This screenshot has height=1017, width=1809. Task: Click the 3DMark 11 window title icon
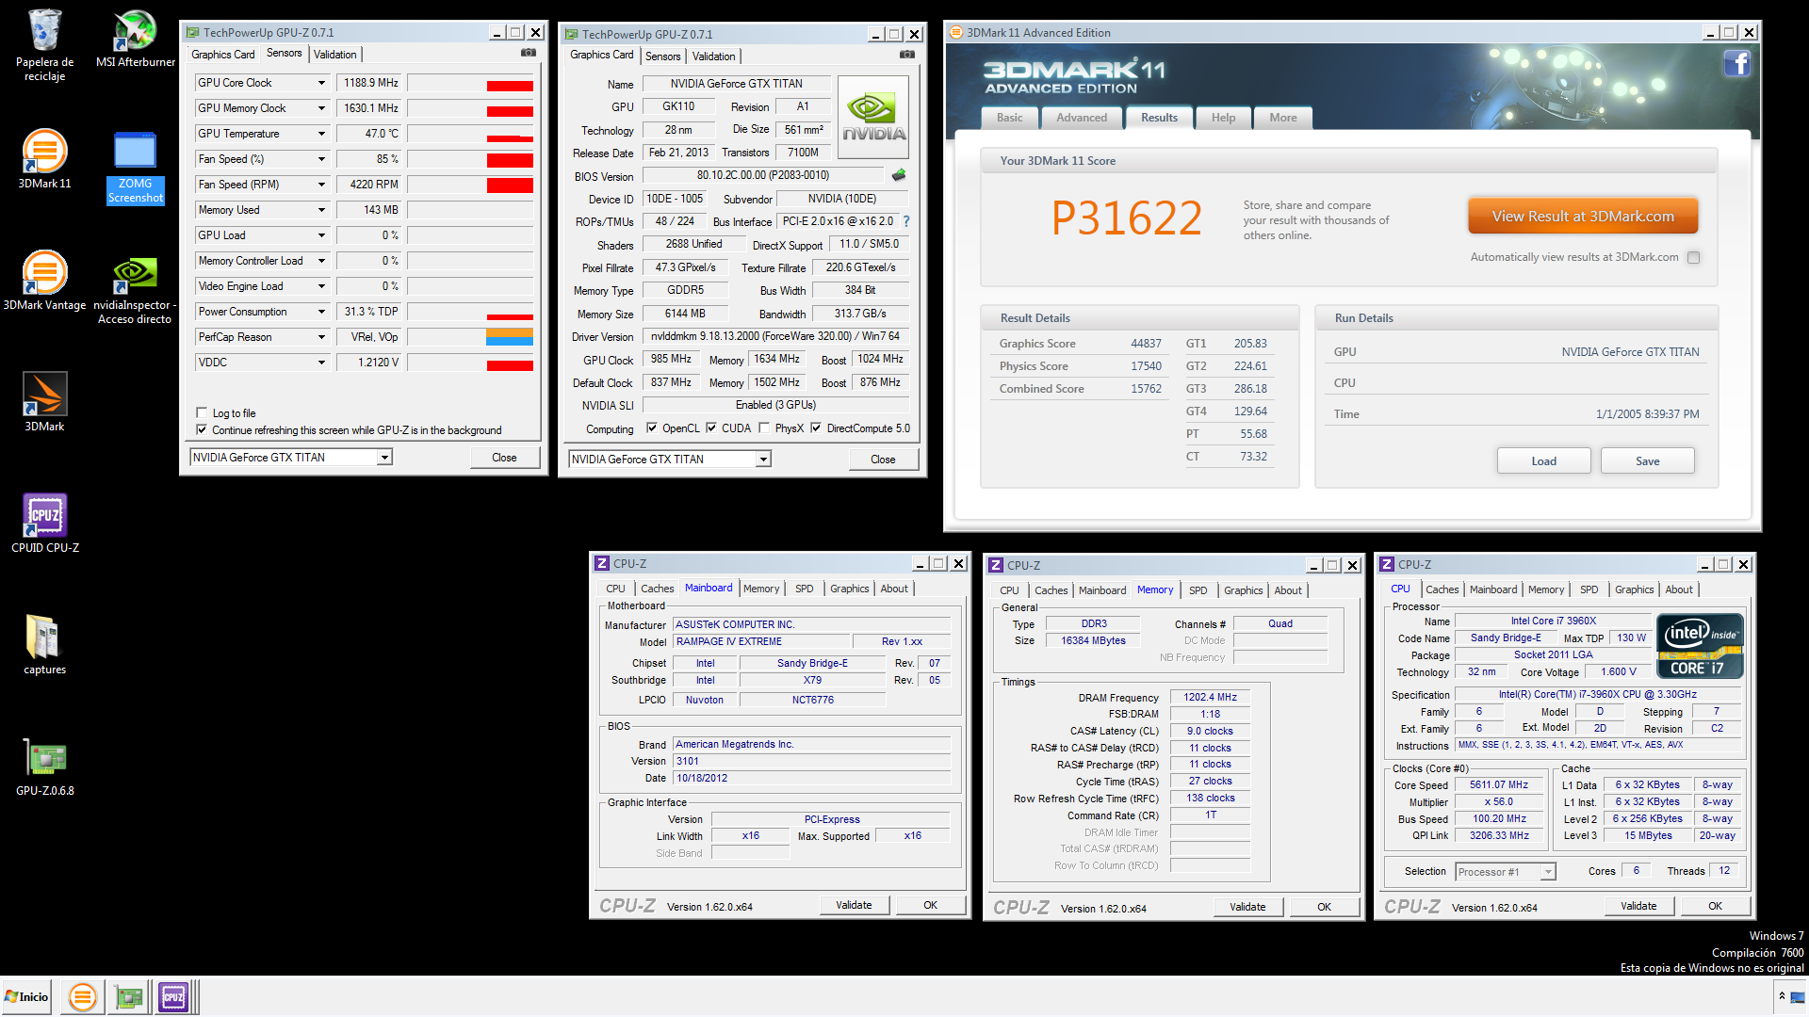click(x=956, y=32)
